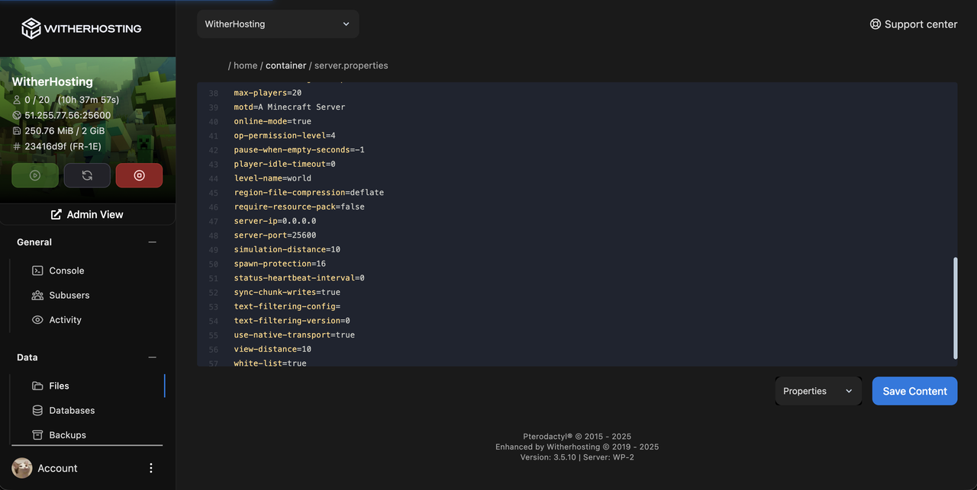Viewport: 977px width, 490px height.
Task: Place cursor on the max-players=20 line
Action: tap(268, 93)
